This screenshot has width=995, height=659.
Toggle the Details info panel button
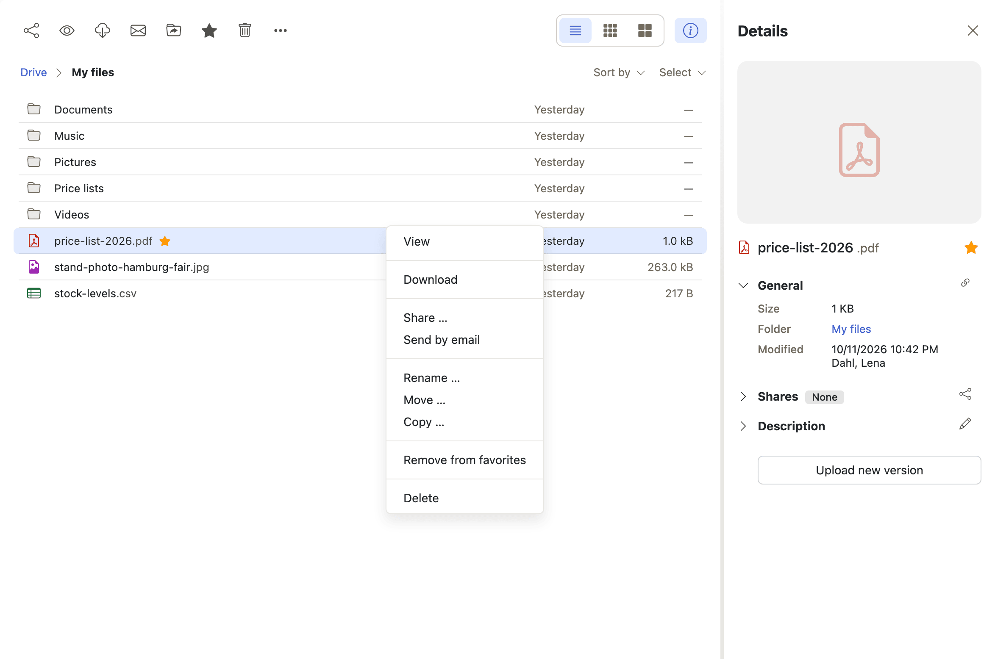[x=691, y=30]
